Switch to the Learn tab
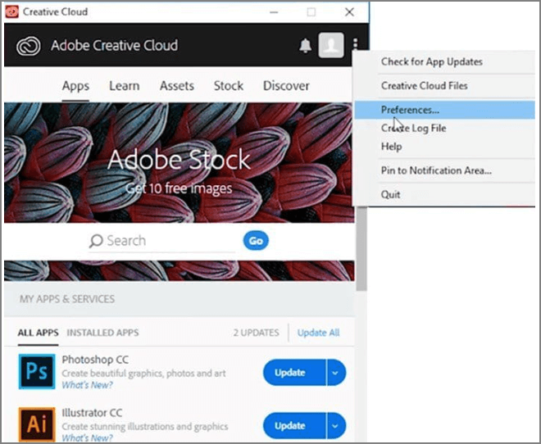Screen dimensions: 541x444 (x=124, y=86)
